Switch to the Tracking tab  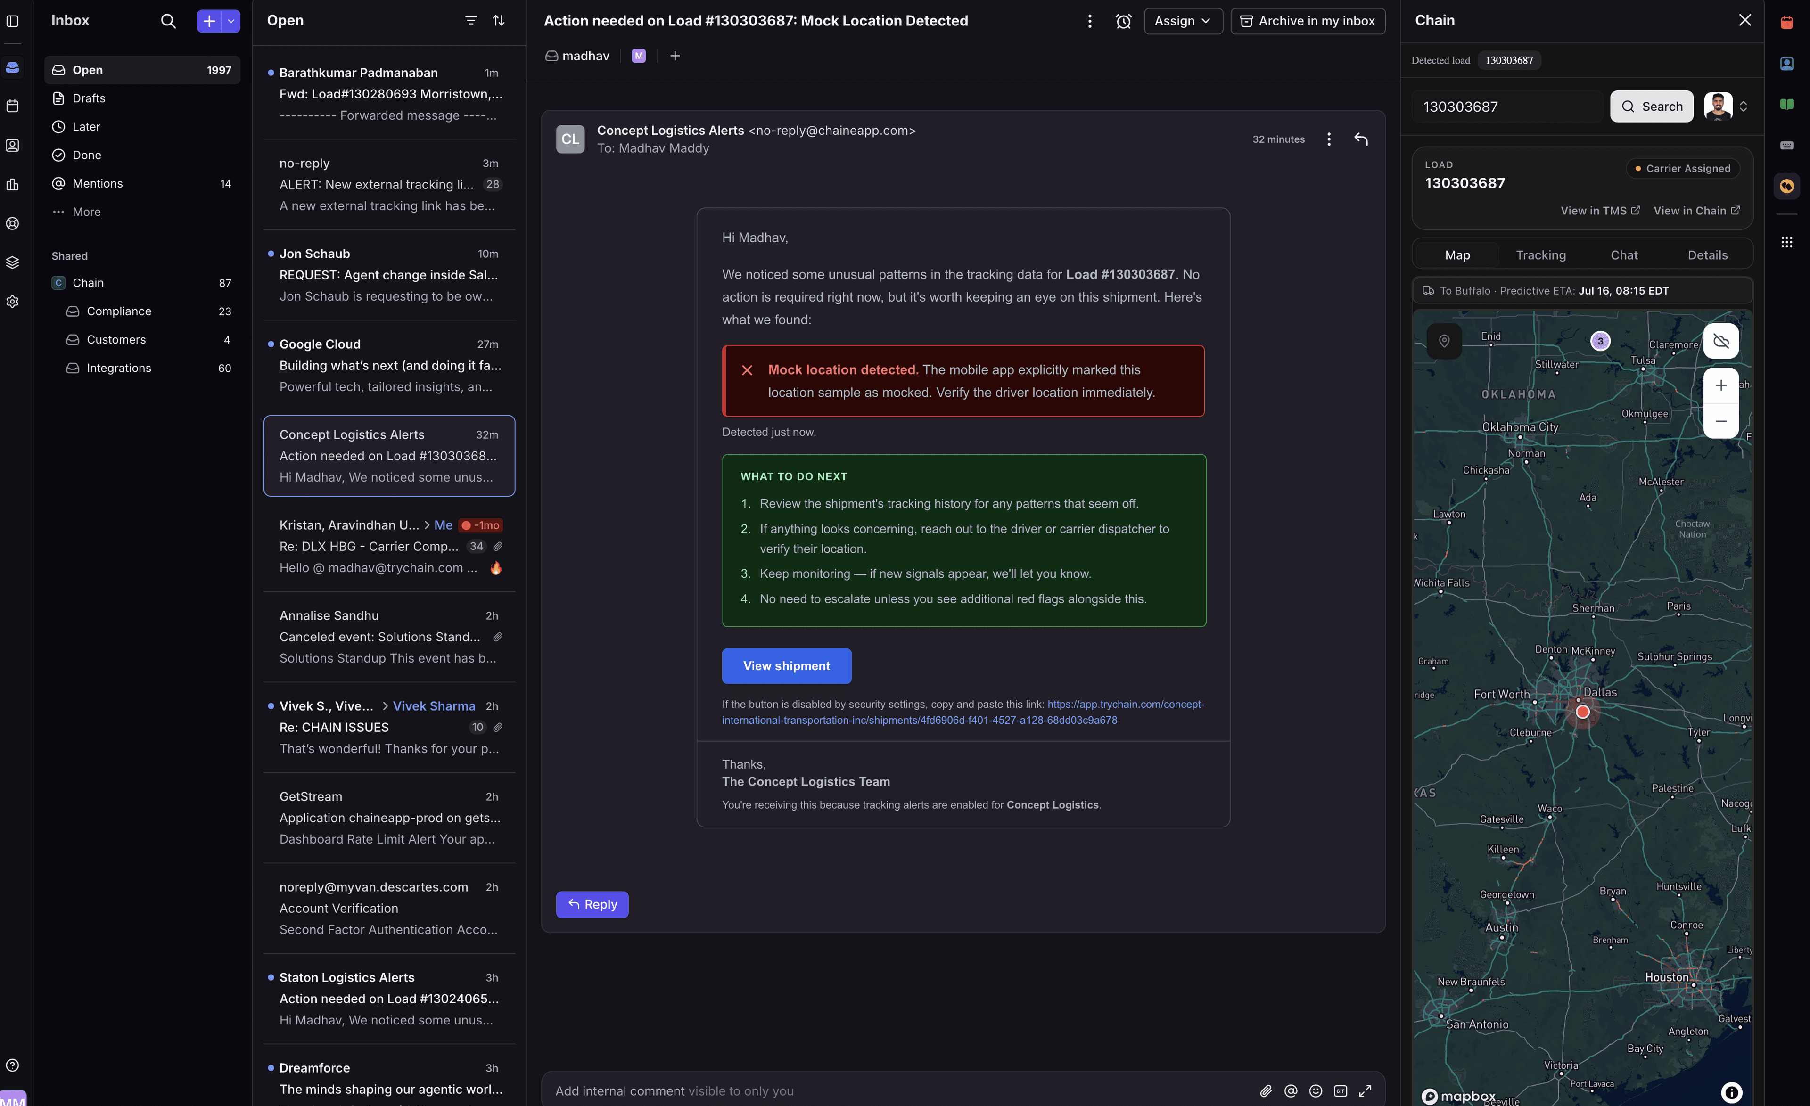click(1540, 255)
